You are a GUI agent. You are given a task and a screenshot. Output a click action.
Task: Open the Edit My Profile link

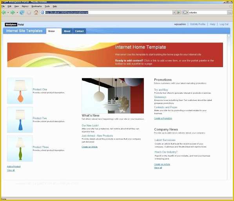pyautogui.click(x=198, y=24)
